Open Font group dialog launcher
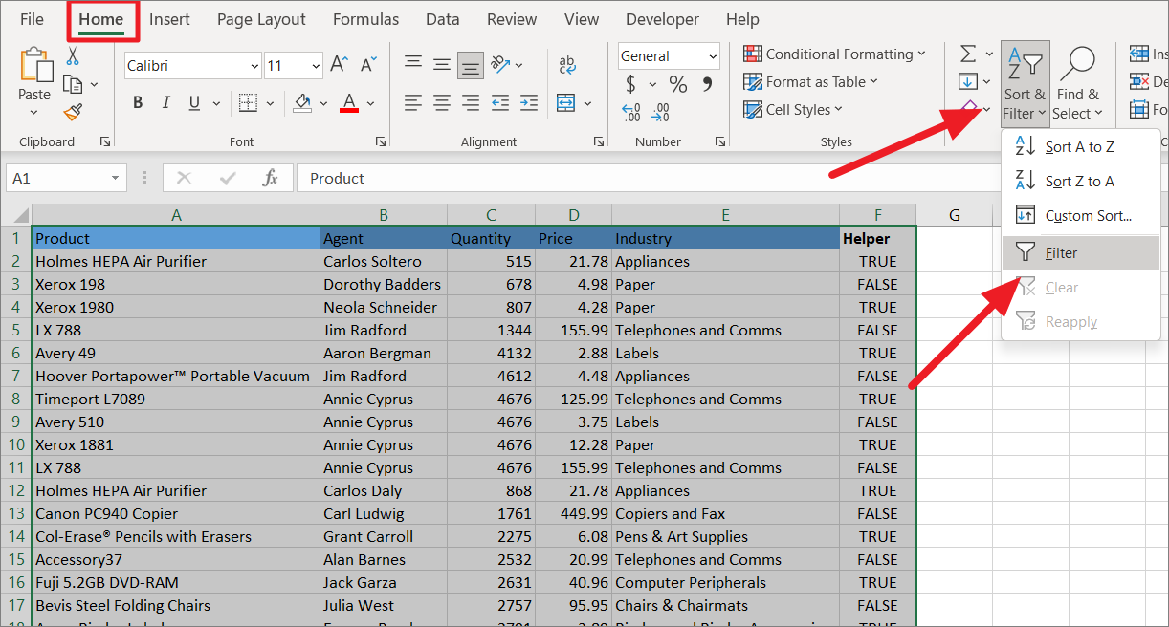 coord(381,141)
